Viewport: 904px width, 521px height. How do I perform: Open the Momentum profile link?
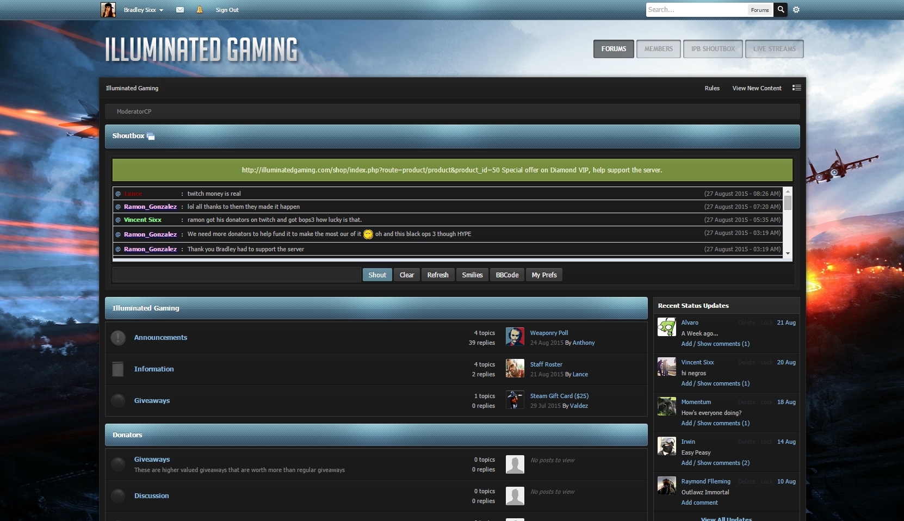click(696, 402)
